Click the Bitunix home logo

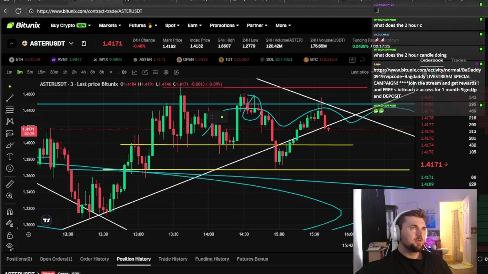pos(24,25)
